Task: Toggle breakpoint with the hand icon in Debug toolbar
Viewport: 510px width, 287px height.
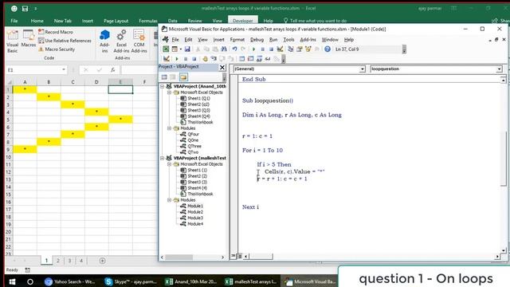Action: pyautogui.click(x=205, y=59)
